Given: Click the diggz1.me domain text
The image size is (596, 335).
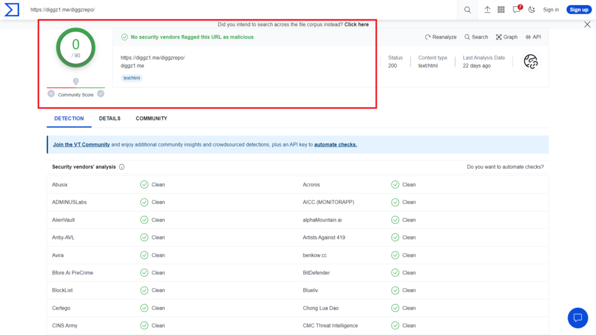Looking at the screenshot, I should (x=132, y=66).
